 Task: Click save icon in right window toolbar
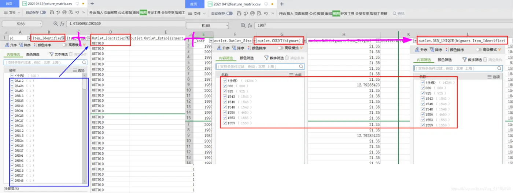[x=239, y=13]
